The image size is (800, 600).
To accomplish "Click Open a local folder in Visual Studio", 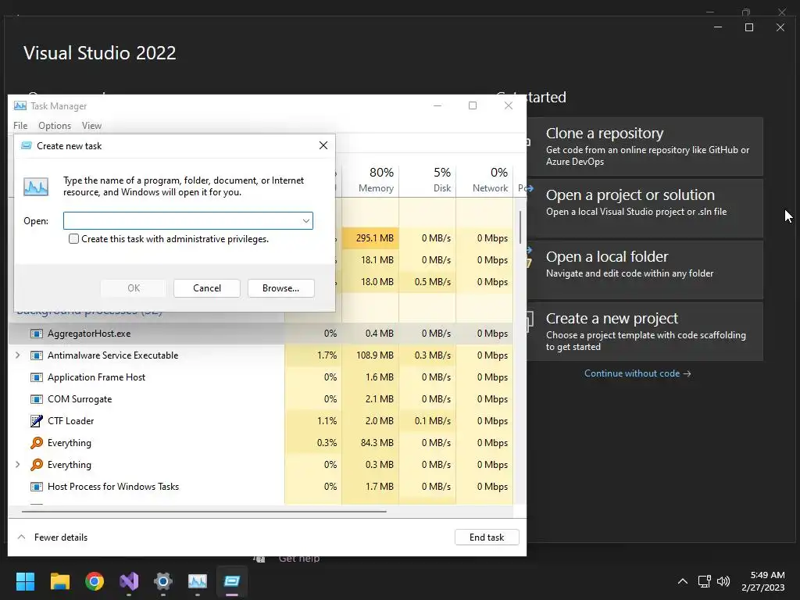I will (645, 270).
